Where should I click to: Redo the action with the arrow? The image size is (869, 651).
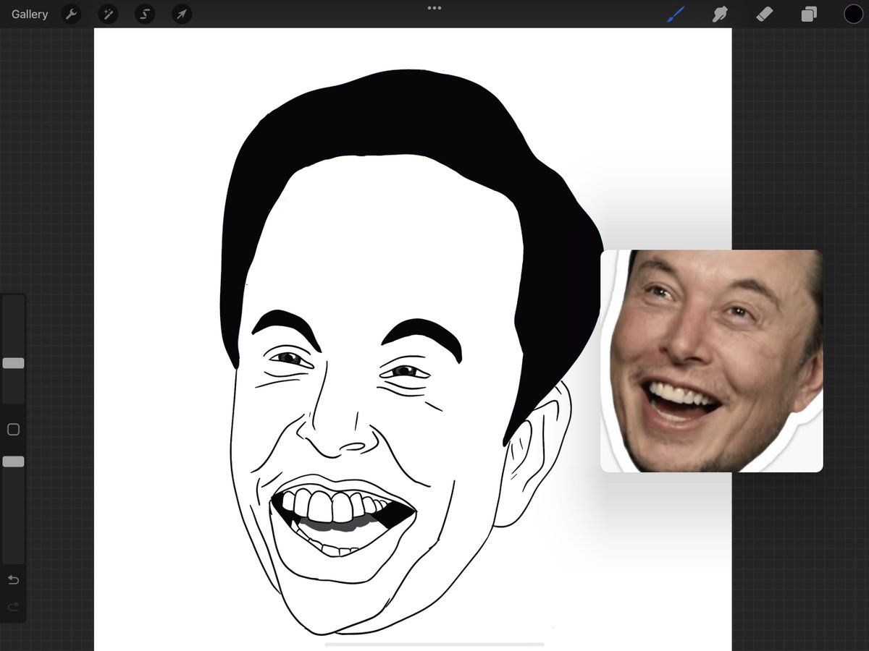(x=13, y=607)
